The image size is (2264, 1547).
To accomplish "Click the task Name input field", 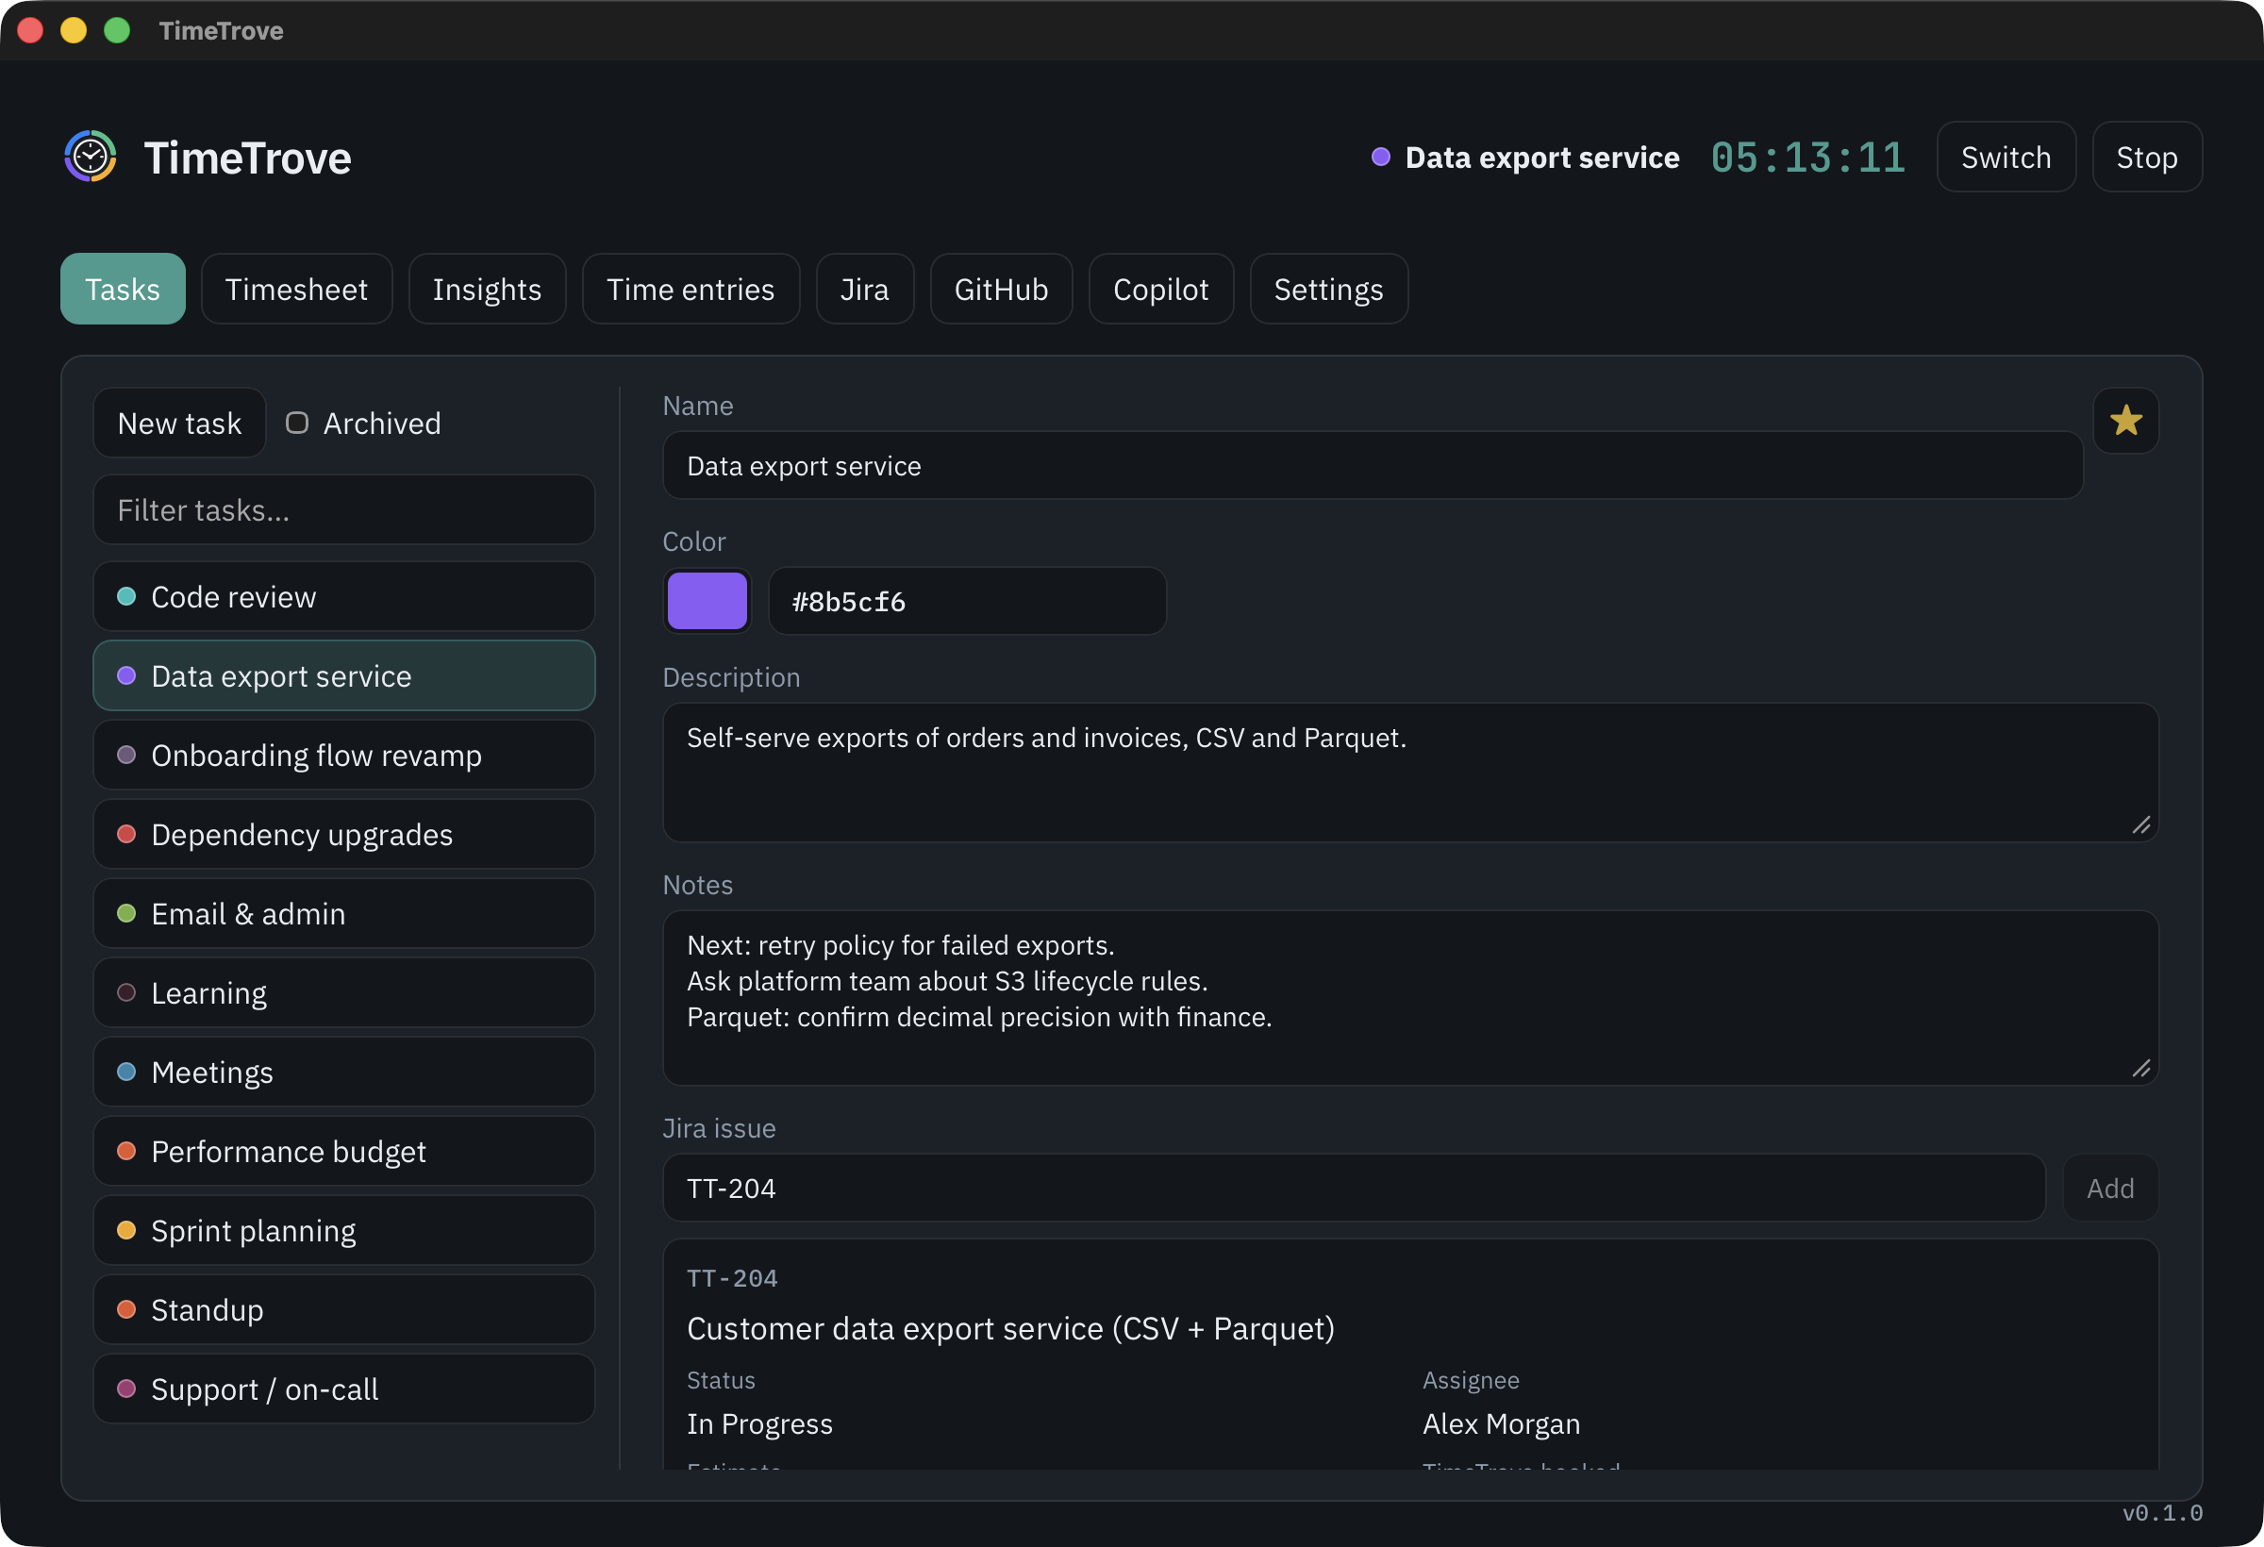I will [x=1373, y=466].
